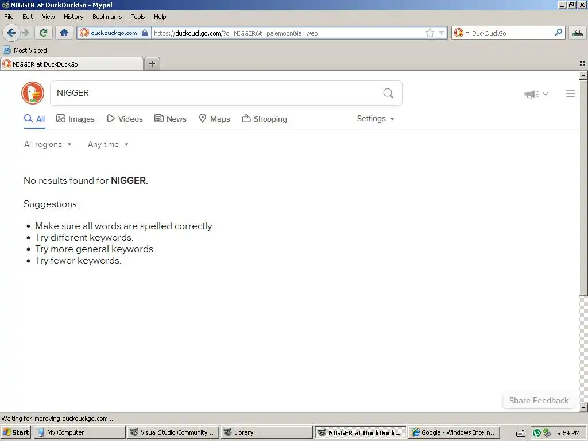The height and width of the screenshot is (441, 588).
Task: Click the 'Waiting for improving.duckduckgo.com...' status text
Action: click(x=57, y=419)
